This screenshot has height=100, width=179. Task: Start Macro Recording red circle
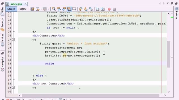(x=109, y=9)
